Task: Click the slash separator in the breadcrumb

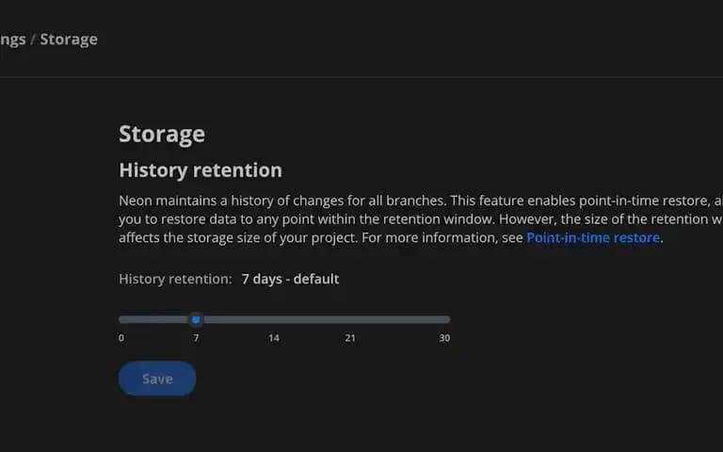Action: pyautogui.click(x=33, y=40)
